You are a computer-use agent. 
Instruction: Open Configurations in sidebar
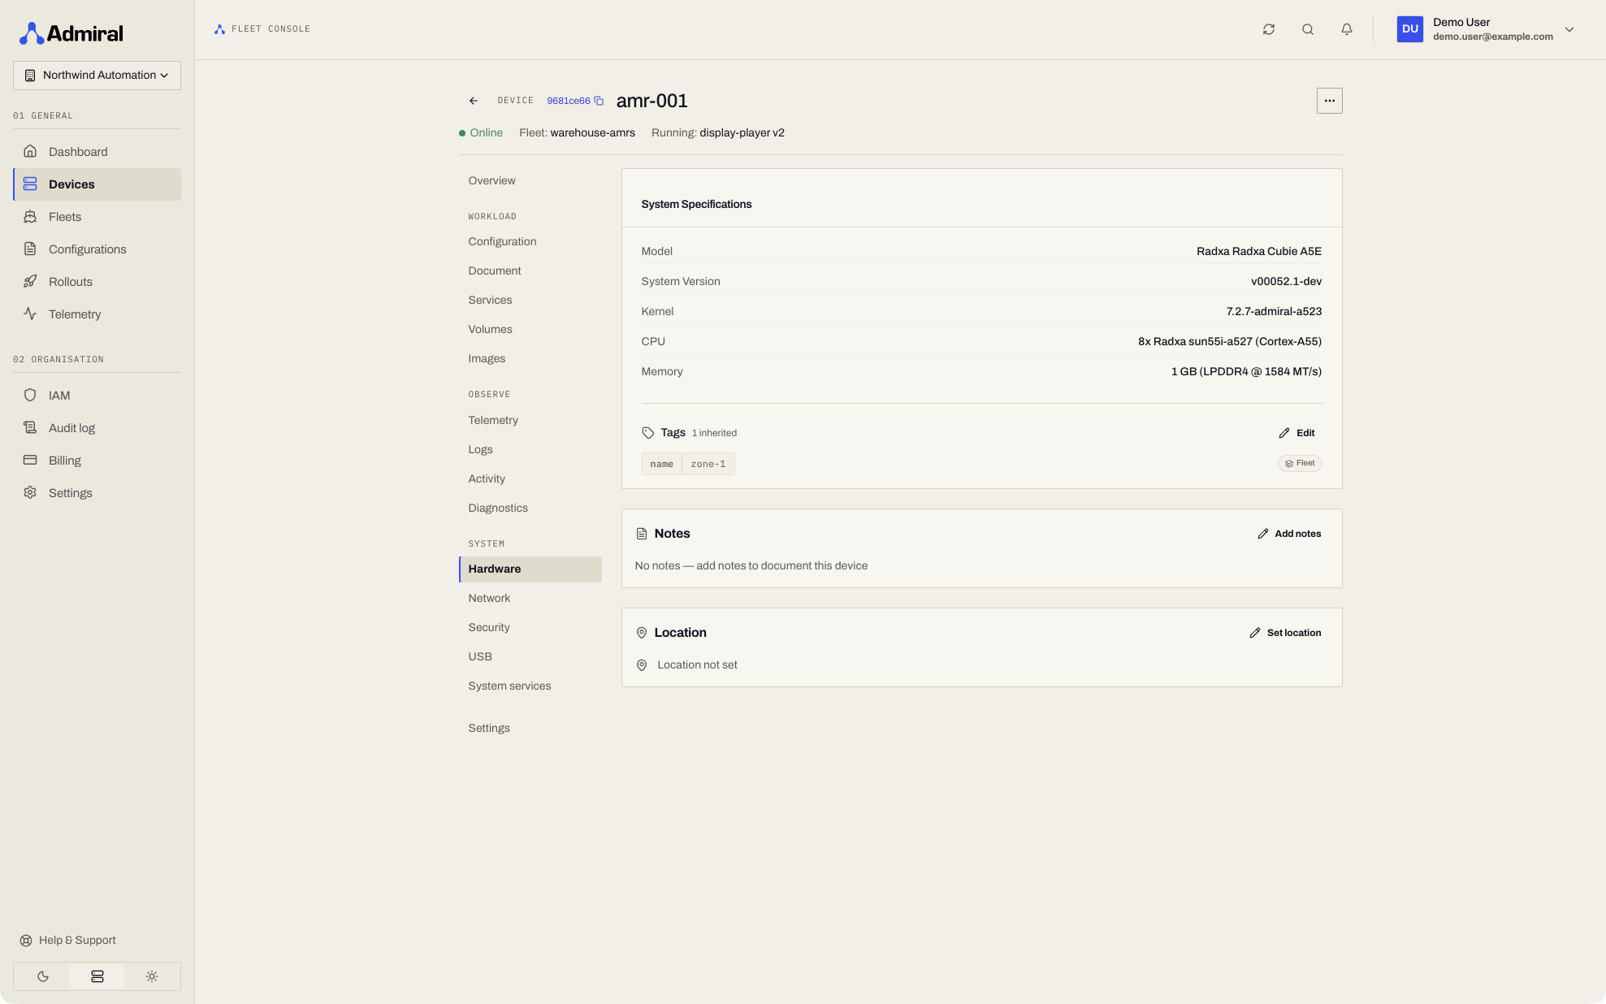point(97,249)
